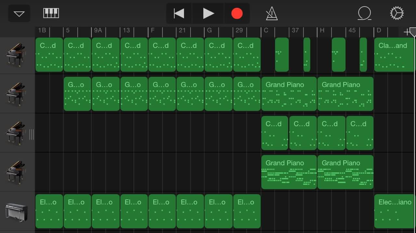Image resolution: width=416 pixels, height=233 pixels.
Task: Add a song section with plus button
Action: pos(406,32)
